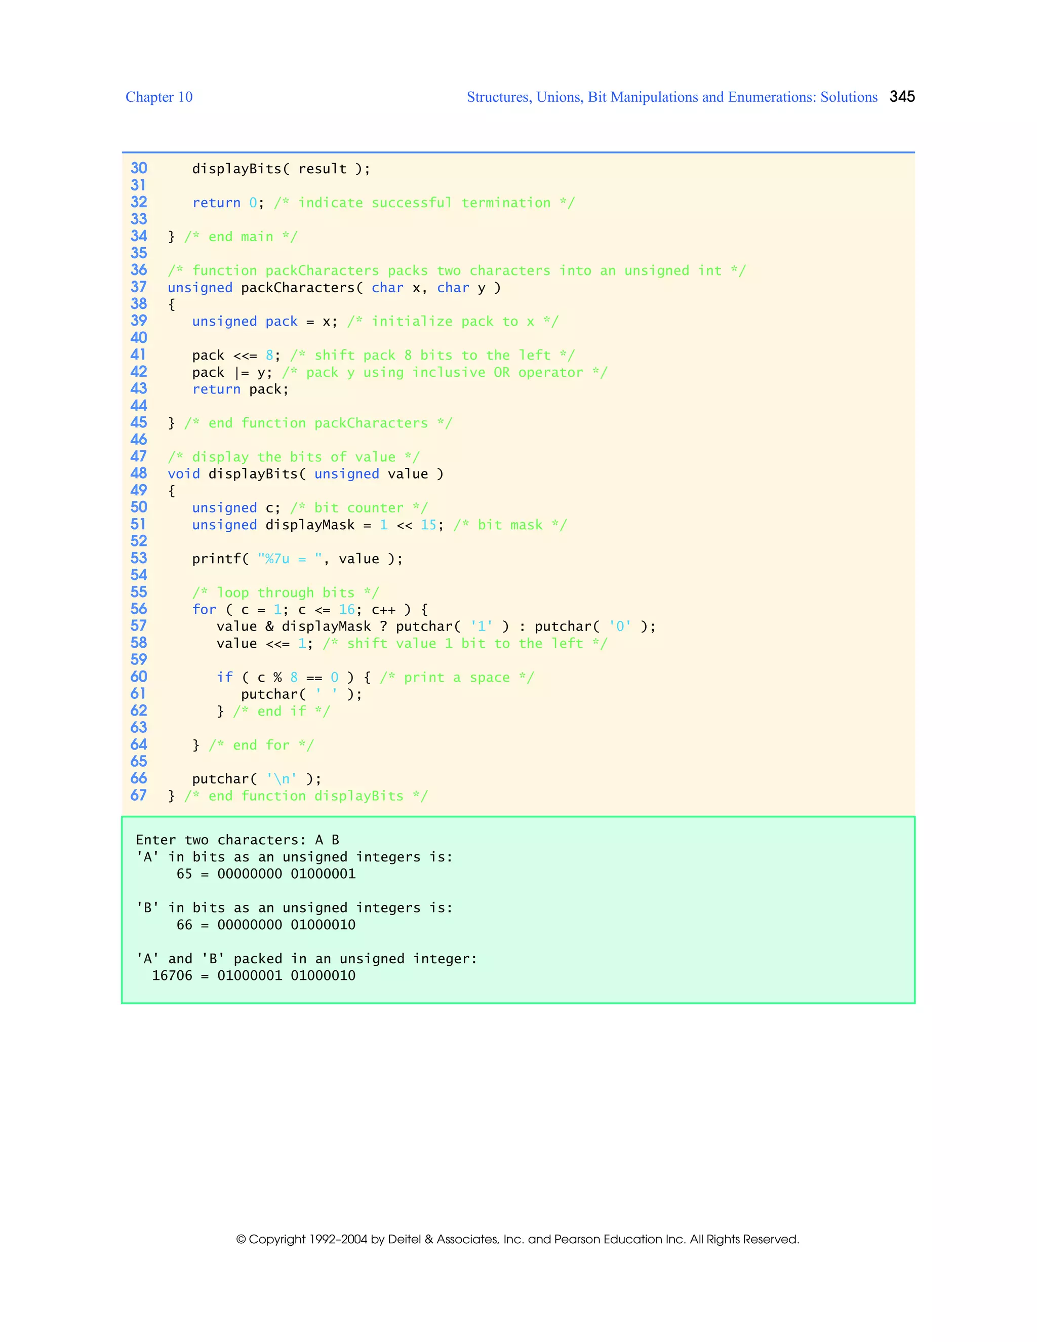Click the "Structures, Unions, Bit Manipulations" header title
This screenshot has height=1342, width=1037.
(x=671, y=97)
